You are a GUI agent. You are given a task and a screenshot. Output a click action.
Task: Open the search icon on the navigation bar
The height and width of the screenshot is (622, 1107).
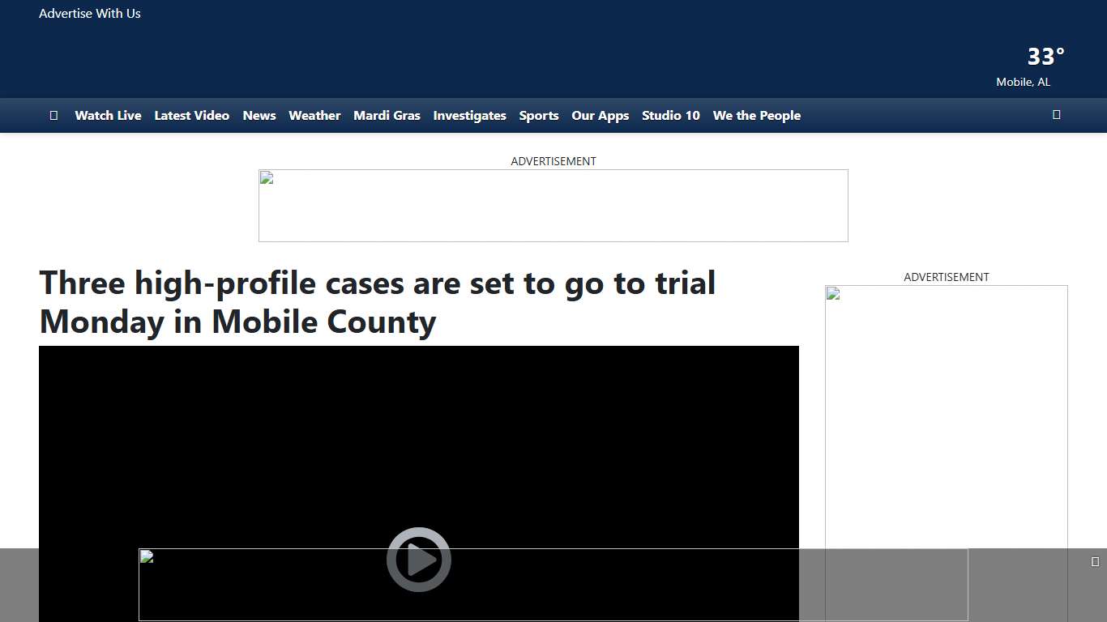(1056, 115)
